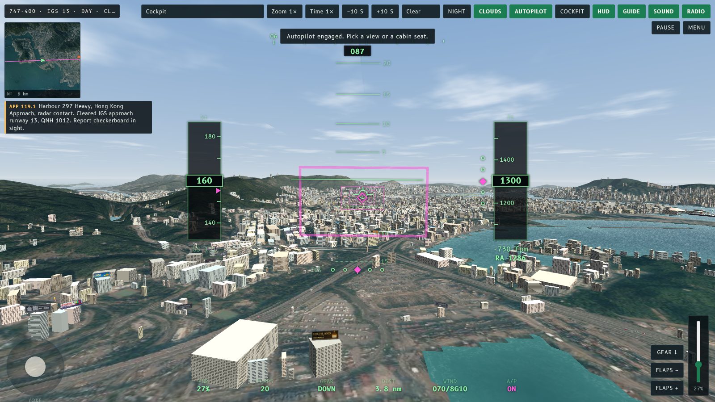
Task: Click the magenta glideslope diamond by altitude tape
Action: 483,181
